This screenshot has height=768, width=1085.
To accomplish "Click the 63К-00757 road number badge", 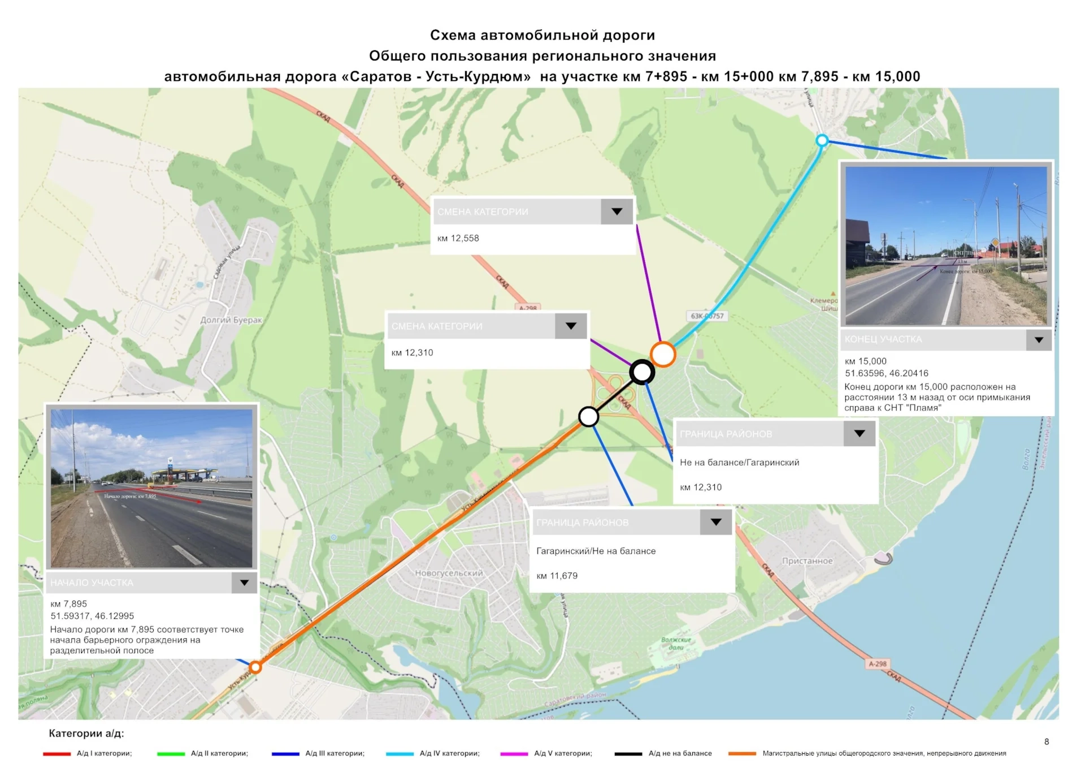I will [x=707, y=316].
